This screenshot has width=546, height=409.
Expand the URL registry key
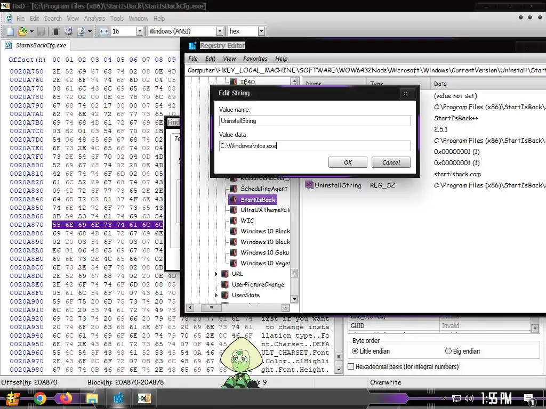(x=216, y=274)
